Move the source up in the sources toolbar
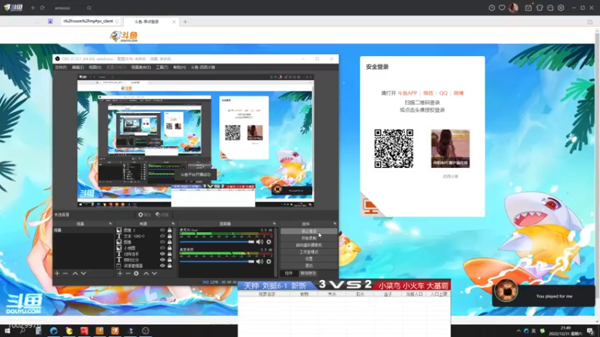The width and height of the screenshot is (600, 337). pyautogui.click(x=145, y=273)
